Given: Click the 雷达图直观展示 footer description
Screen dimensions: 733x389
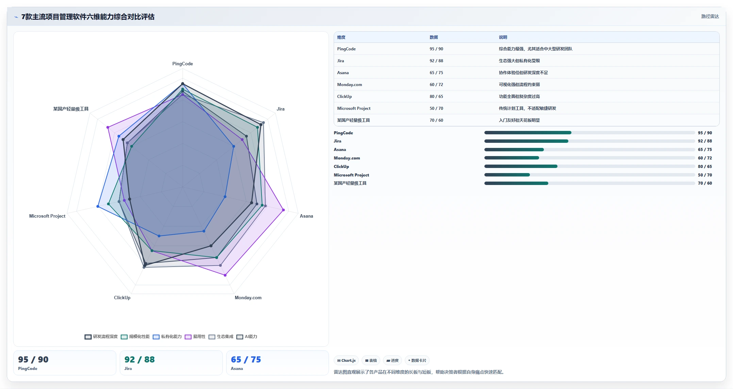Looking at the screenshot, I should coord(420,372).
